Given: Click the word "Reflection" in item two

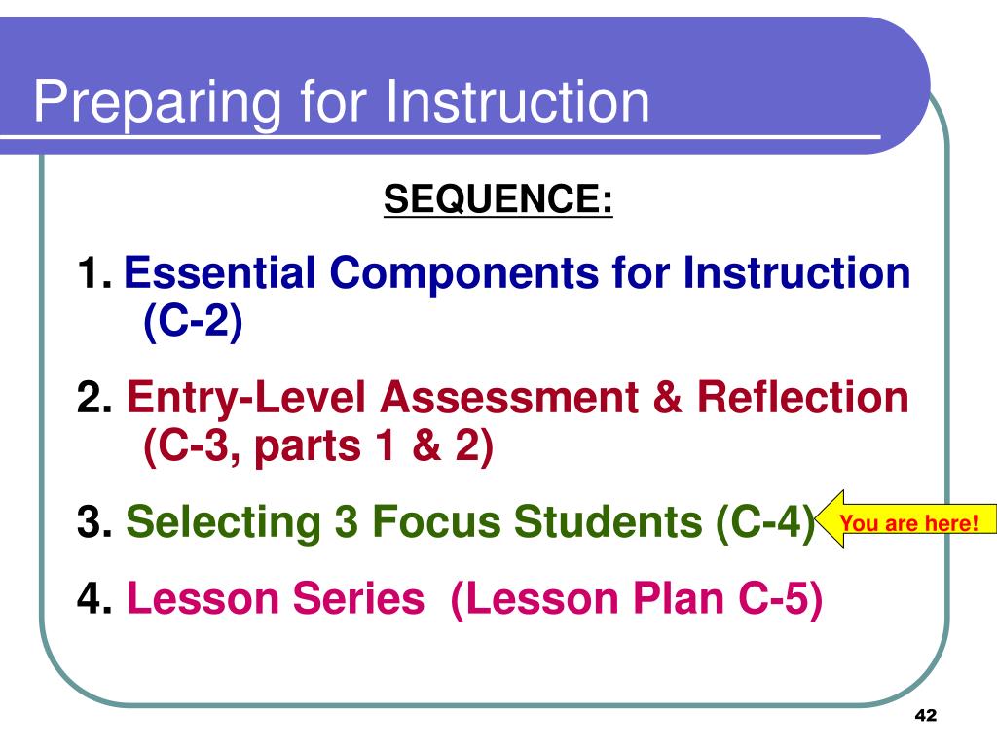Looking at the screenshot, I should pyautogui.click(x=803, y=398).
